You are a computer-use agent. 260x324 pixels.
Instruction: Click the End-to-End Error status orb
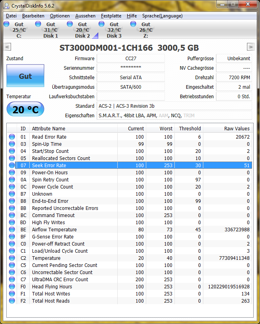[12, 201]
